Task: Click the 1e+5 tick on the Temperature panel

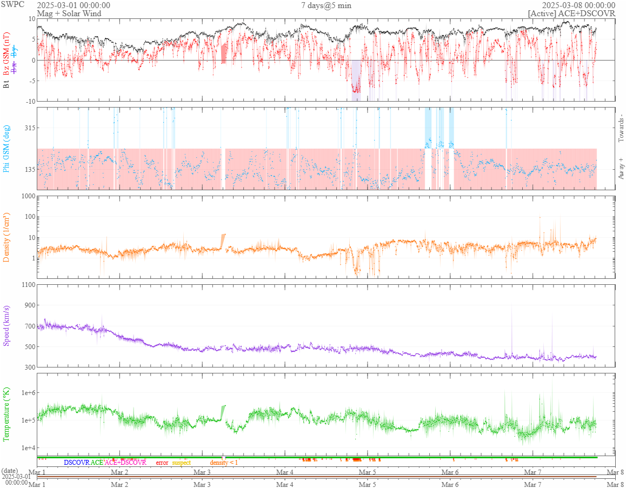Action: click(28, 420)
